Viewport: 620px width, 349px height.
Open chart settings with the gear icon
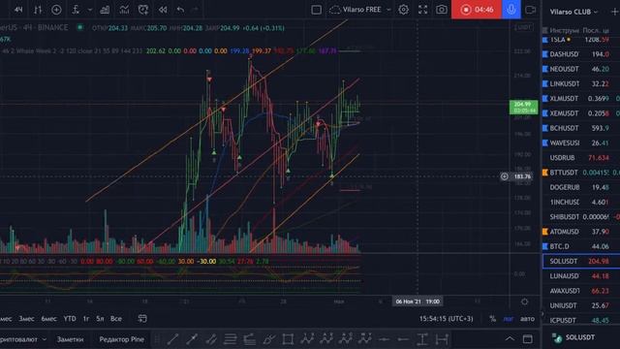(403, 10)
